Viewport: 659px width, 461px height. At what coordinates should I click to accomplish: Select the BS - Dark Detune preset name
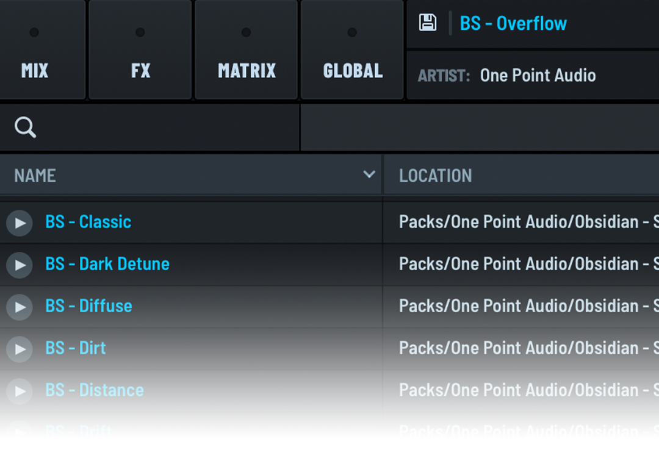pos(107,264)
